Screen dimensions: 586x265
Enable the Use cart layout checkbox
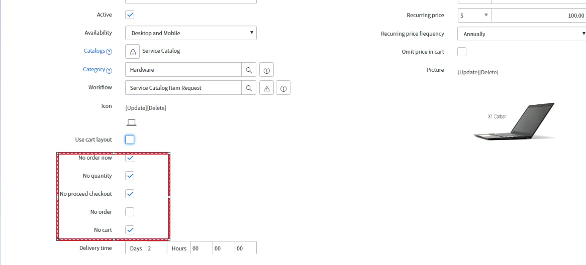[130, 140]
